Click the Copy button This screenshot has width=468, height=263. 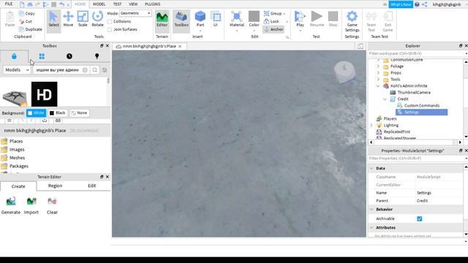[x=27, y=13]
